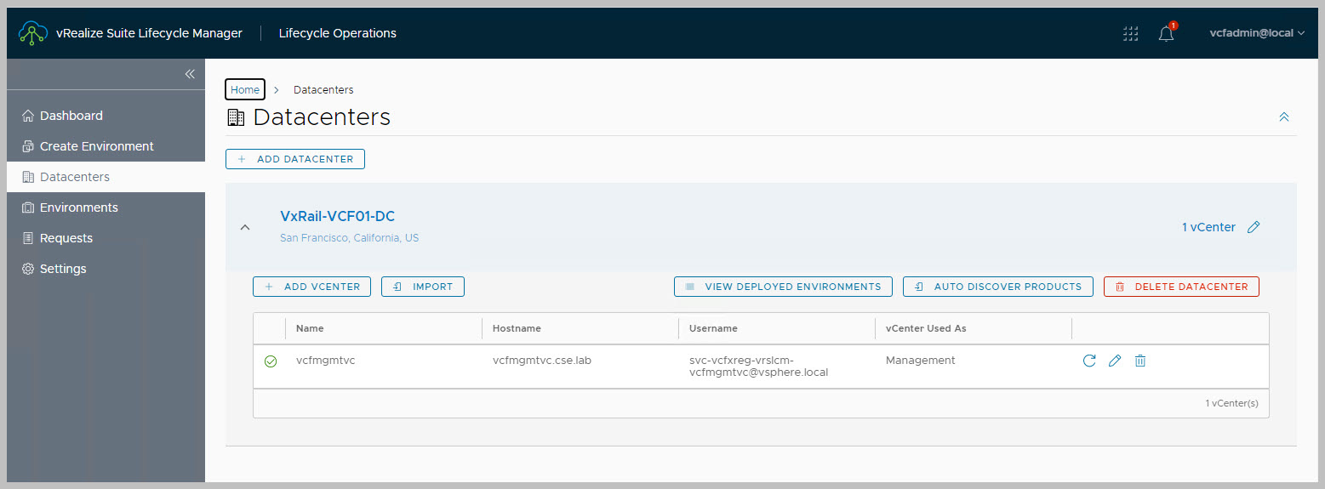
Task: Open Settings from the sidebar
Action: pyautogui.click(x=63, y=269)
